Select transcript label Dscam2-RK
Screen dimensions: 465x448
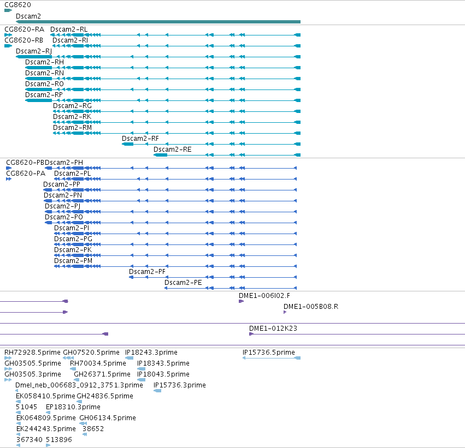click(72, 117)
